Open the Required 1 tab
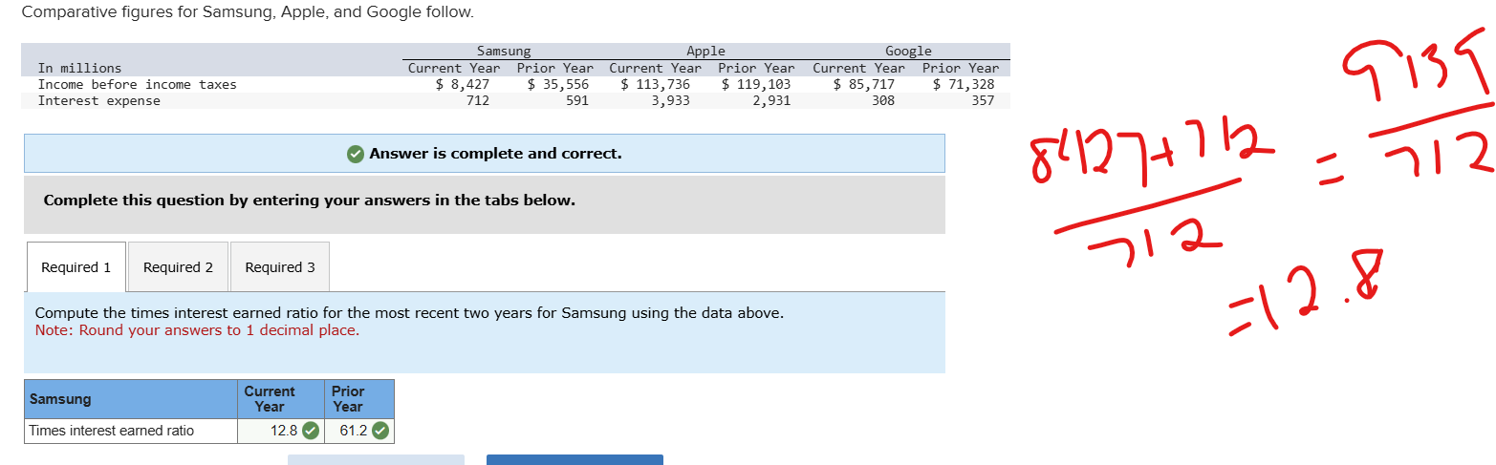The image size is (1496, 465). (76, 267)
